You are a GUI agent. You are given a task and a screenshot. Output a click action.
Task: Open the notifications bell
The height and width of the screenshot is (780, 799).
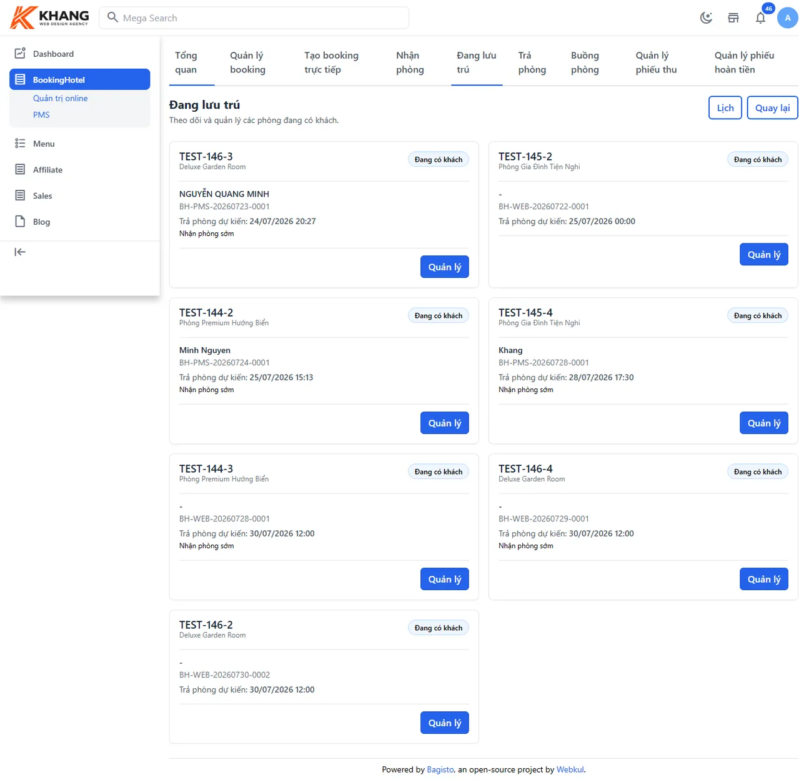(x=760, y=18)
